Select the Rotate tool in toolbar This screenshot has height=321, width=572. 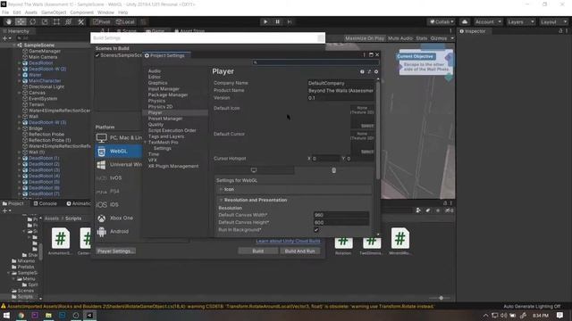32,21
